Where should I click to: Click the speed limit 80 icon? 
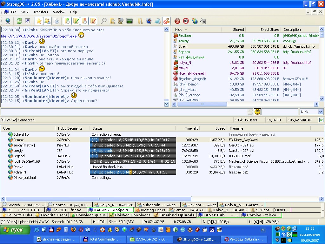click(x=186, y=21)
